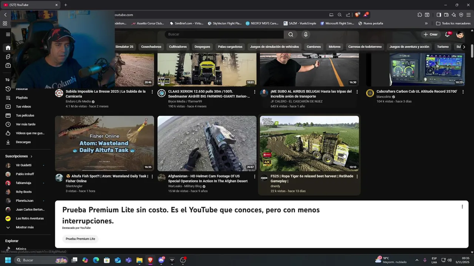Open the YouTube account avatar menu
Viewport: 474px width, 266px height.
[x=460, y=34]
